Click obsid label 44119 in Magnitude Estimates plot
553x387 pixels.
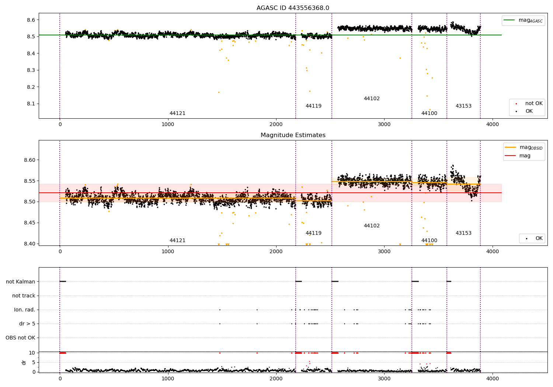click(313, 233)
